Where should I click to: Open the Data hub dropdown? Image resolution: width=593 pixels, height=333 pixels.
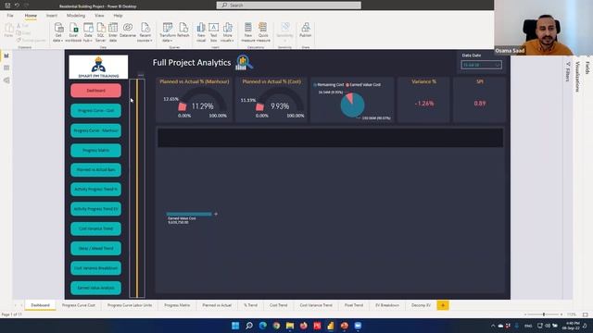click(x=88, y=32)
